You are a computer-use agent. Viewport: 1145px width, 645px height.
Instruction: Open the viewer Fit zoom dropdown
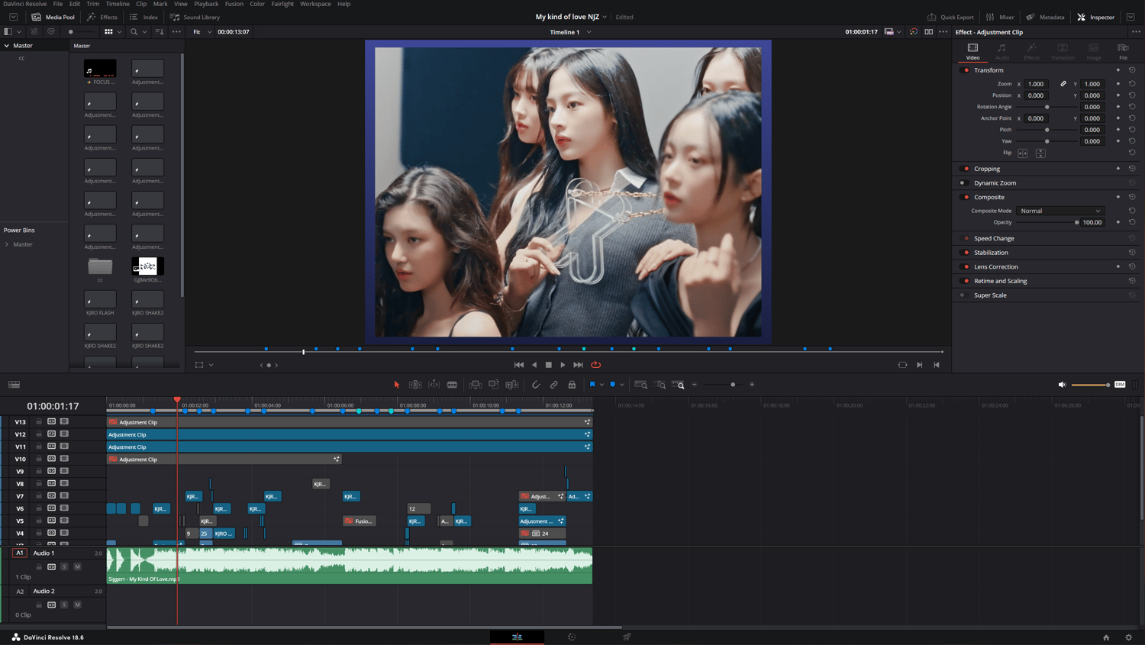point(202,32)
